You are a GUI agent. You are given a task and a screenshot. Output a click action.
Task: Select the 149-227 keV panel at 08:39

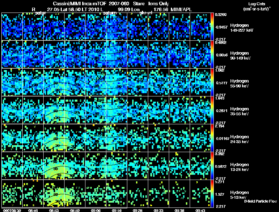12,26
